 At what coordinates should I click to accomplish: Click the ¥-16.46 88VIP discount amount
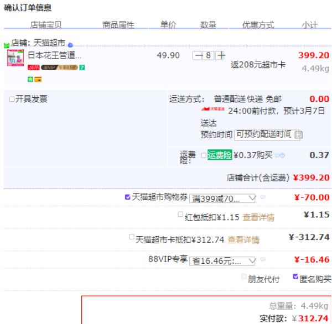click(312, 259)
